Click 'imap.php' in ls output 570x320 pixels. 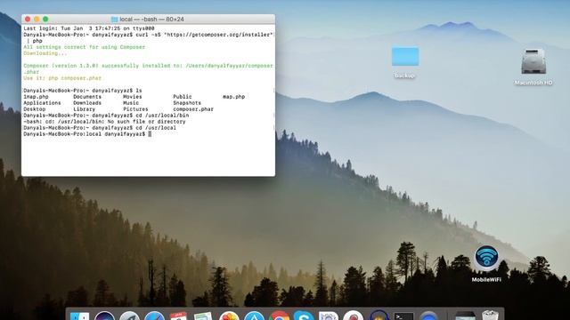[x=36, y=97]
